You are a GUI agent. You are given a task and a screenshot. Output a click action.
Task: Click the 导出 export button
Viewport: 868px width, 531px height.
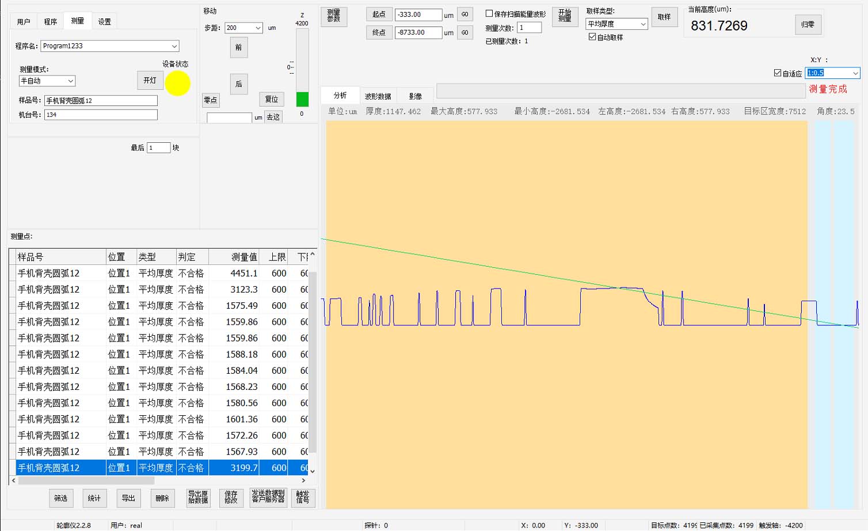point(128,498)
